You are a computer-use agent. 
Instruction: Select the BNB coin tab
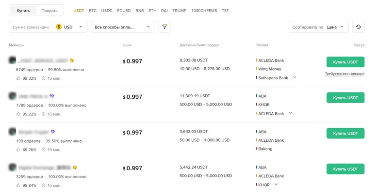[140, 11]
